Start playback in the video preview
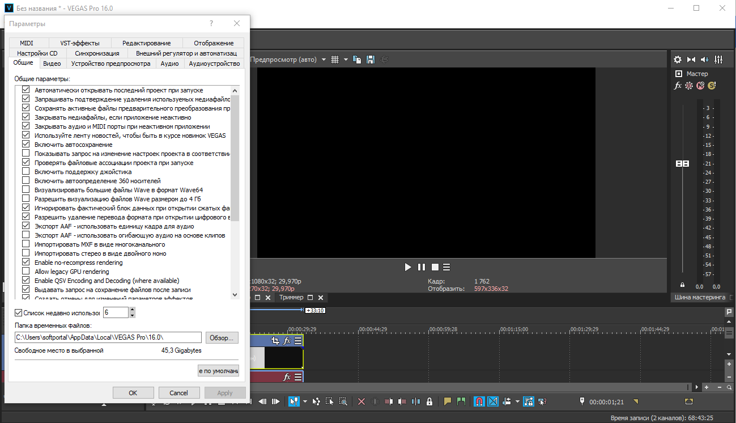This screenshot has height=423, width=736. point(408,267)
